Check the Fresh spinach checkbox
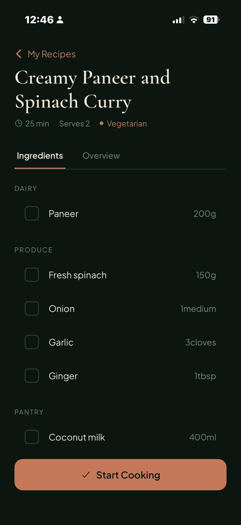This screenshot has height=525, width=241. [x=31, y=275]
